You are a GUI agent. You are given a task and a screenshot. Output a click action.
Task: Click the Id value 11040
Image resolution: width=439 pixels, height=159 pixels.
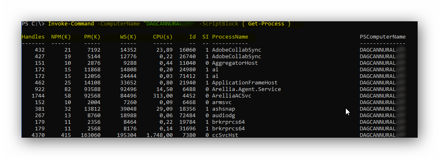187,63
